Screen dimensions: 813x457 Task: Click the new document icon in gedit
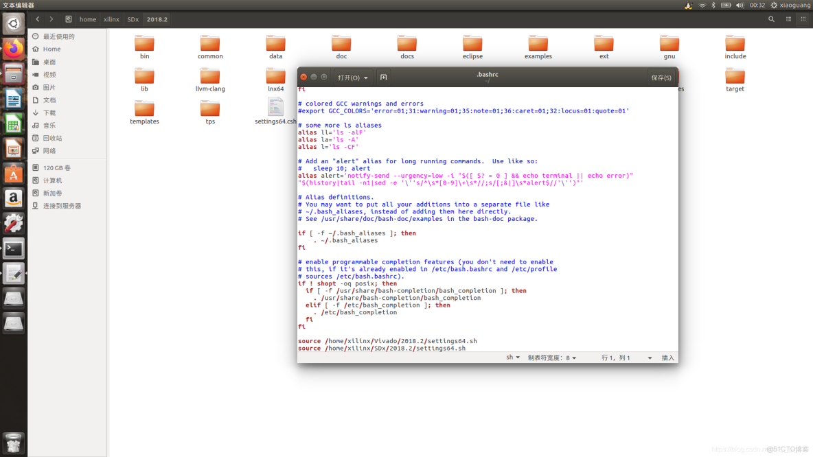384,78
